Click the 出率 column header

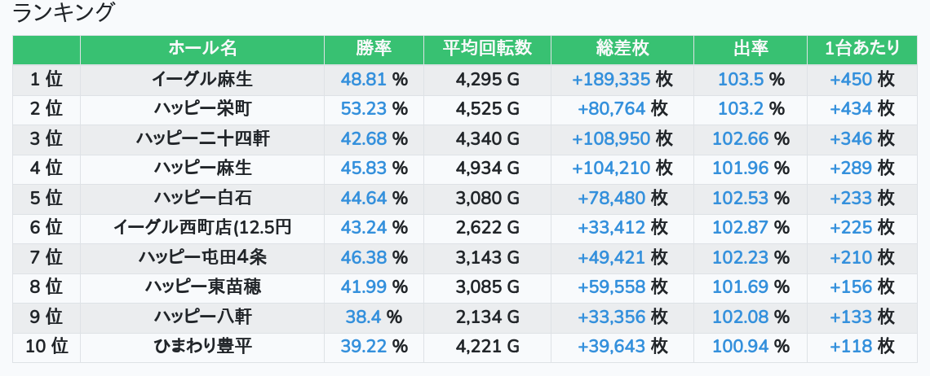click(751, 49)
